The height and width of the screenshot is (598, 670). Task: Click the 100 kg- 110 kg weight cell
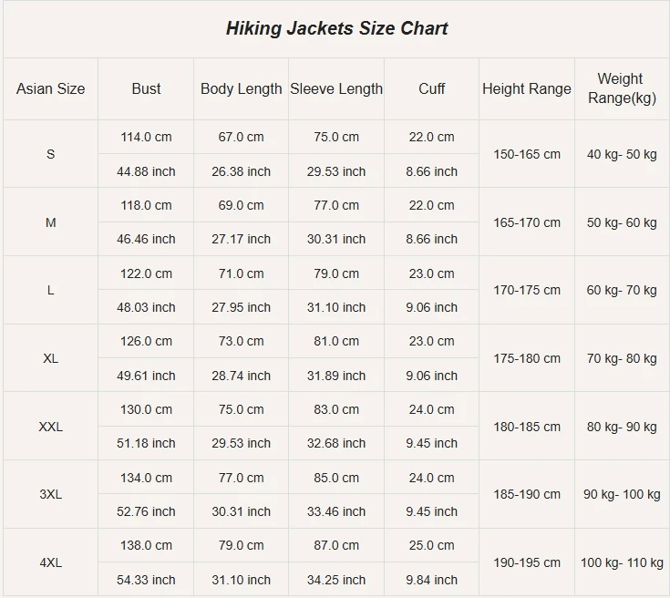point(622,562)
